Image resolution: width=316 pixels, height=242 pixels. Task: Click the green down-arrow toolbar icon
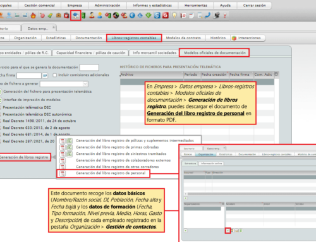[149, 15]
